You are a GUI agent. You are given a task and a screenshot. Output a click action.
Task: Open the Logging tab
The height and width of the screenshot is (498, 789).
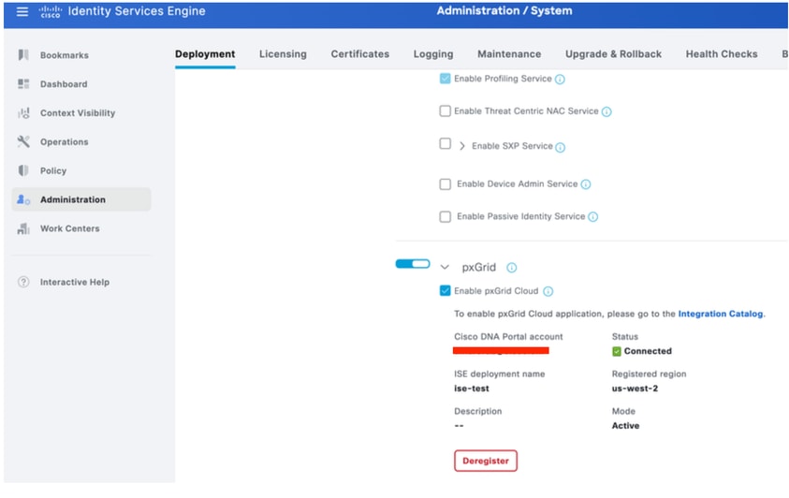pos(433,53)
